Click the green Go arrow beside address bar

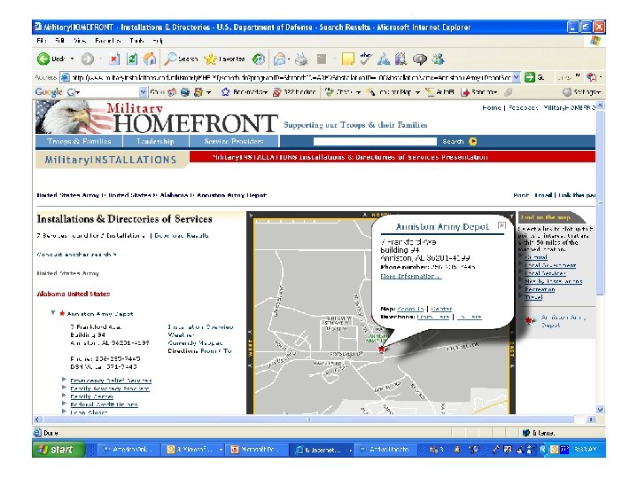click(x=529, y=77)
